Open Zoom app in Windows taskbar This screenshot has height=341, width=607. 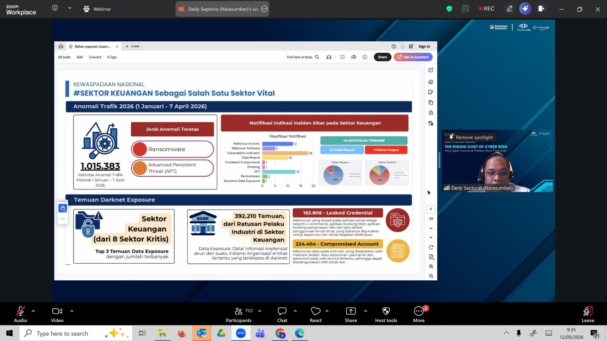pos(241,333)
